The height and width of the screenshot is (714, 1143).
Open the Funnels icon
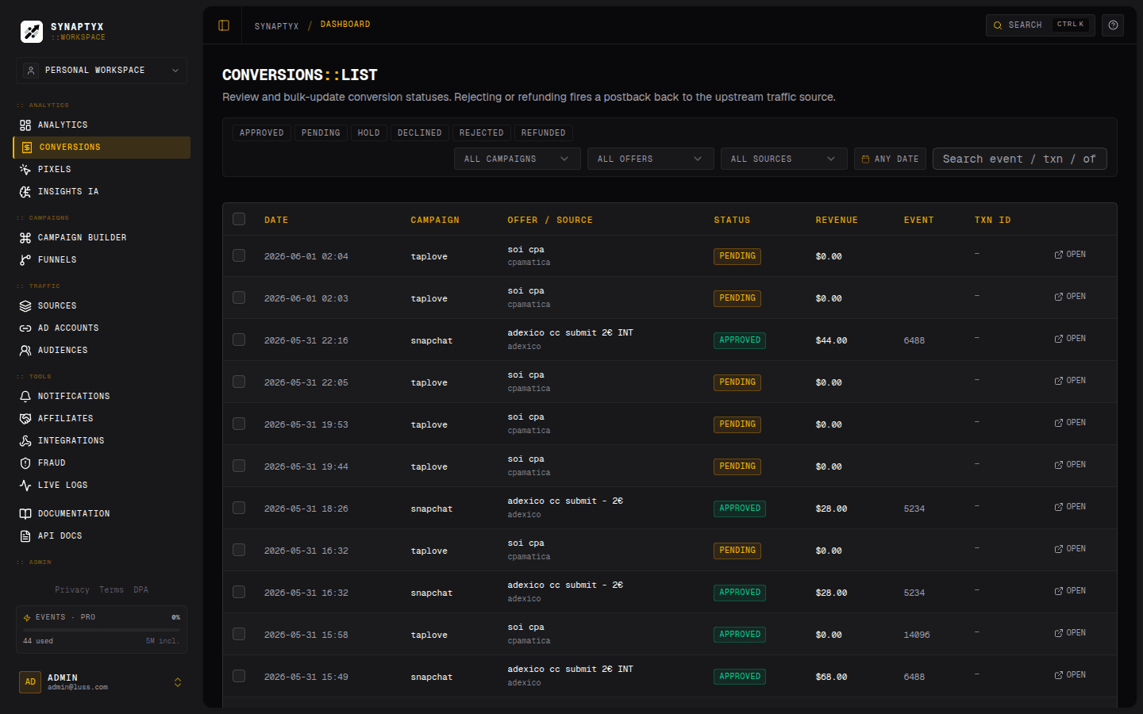click(25, 260)
